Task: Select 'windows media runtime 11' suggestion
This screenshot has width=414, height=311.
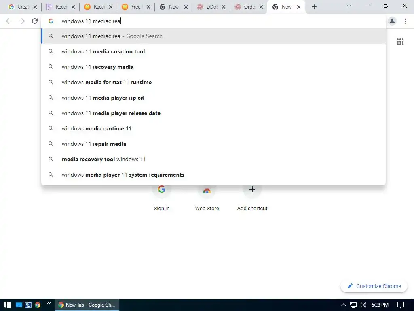Action: tap(213, 128)
